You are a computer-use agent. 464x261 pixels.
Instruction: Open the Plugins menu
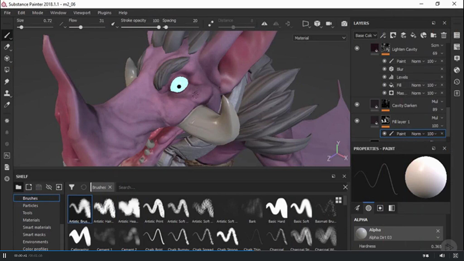(104, 13)
